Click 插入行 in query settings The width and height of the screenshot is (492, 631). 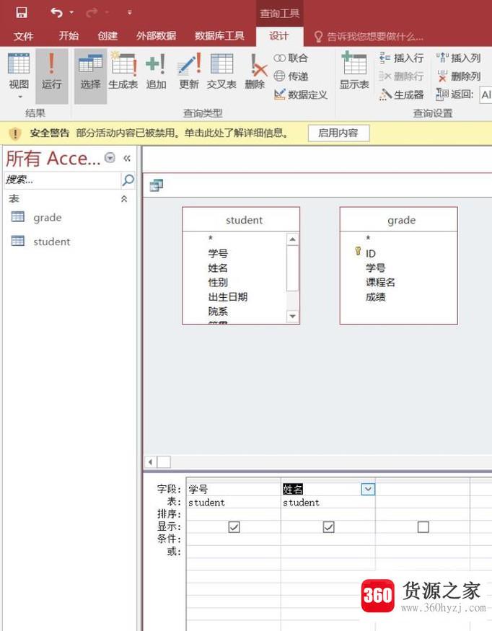[401, 58]
